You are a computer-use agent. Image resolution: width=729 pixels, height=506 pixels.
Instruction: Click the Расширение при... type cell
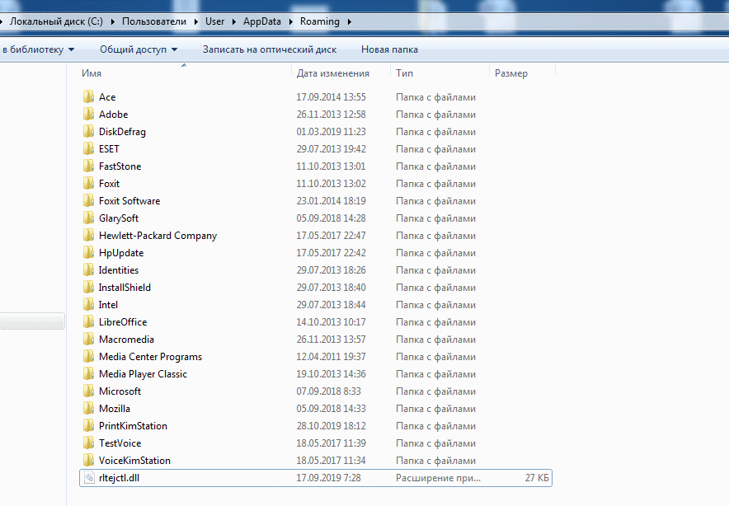[438, 478]
